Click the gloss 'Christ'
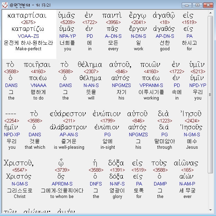 [x=20, y=196]
